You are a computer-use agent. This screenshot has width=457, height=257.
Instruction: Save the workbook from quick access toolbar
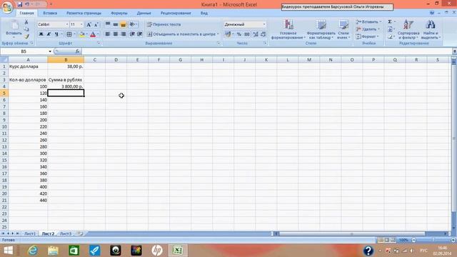click(20, 4)
